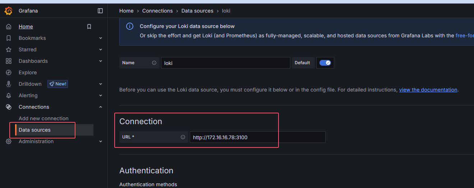The height and width of the screenshot is (188, 474).
Task: Click the Administration gear icon
Action: pos(9,141)
